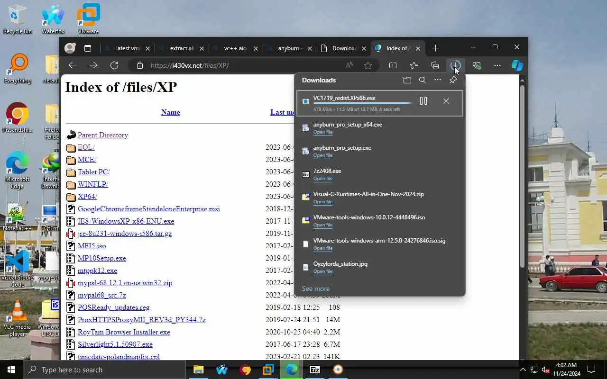Viewport: 607px width, 379px height.
Task: Open the Copilot sidebar icon
Action: (517, 65)
